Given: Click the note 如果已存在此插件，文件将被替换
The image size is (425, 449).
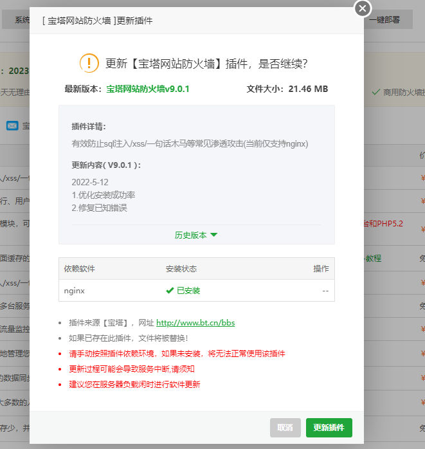Looking at the screenshot, I should [128, 338].
